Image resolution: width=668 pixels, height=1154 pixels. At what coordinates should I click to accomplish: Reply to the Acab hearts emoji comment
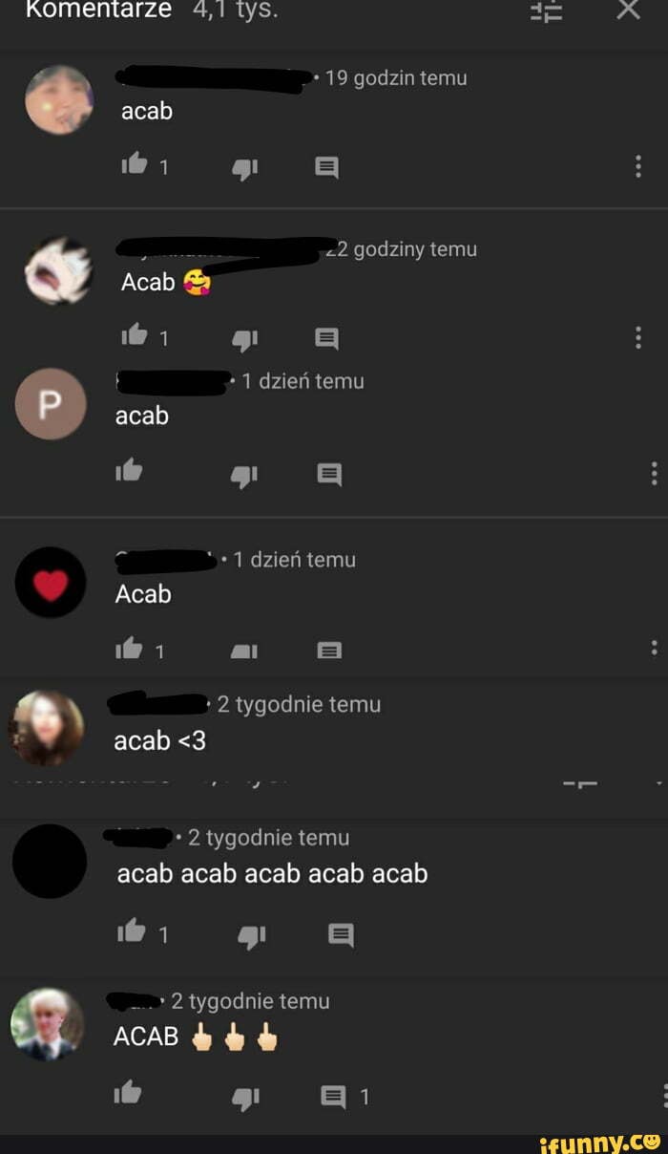326,338
